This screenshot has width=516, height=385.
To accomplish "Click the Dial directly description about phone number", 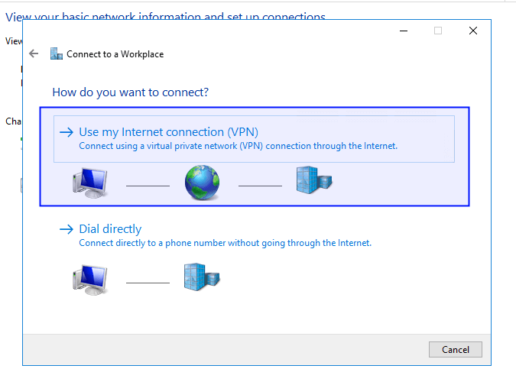I will pyautogui.click(x=225, y=243).
